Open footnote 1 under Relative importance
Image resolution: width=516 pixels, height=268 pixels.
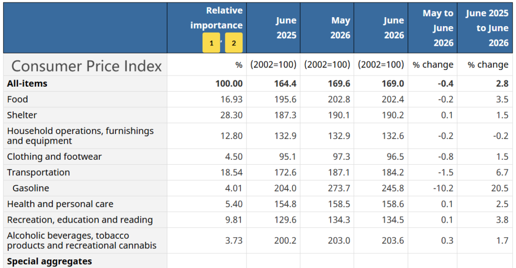click(211, 43)
